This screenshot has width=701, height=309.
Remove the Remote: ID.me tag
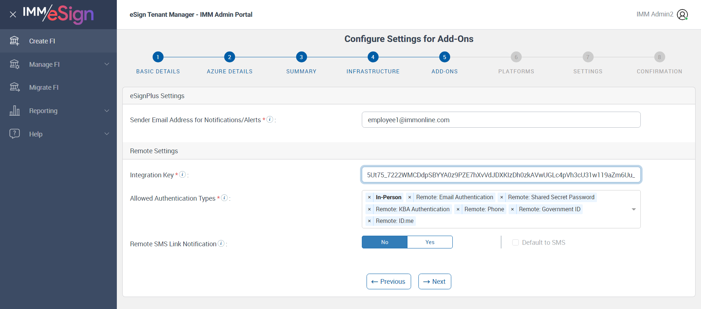(x=369, y=221)
